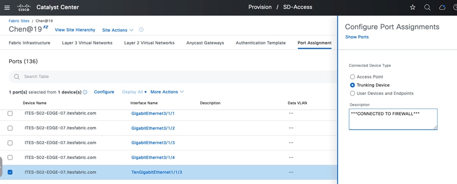Viewport: 457px width, 184px height.
Task: Click Provision in the header breadcrumb
Action: (260, 7)
